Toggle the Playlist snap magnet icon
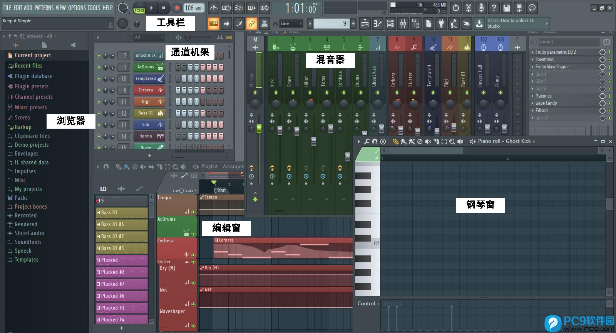 pyautogui.click(x=106, y=167)
